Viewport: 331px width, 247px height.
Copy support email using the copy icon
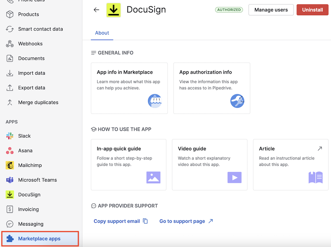coord(145,221)
